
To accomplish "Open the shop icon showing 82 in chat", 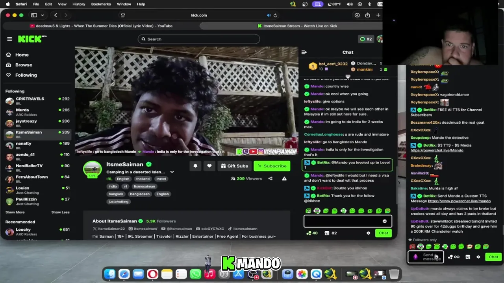I will point(330,233).
